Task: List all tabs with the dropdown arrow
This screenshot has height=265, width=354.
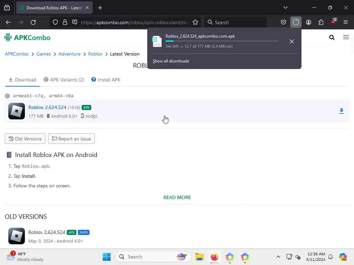Action: 285,8
